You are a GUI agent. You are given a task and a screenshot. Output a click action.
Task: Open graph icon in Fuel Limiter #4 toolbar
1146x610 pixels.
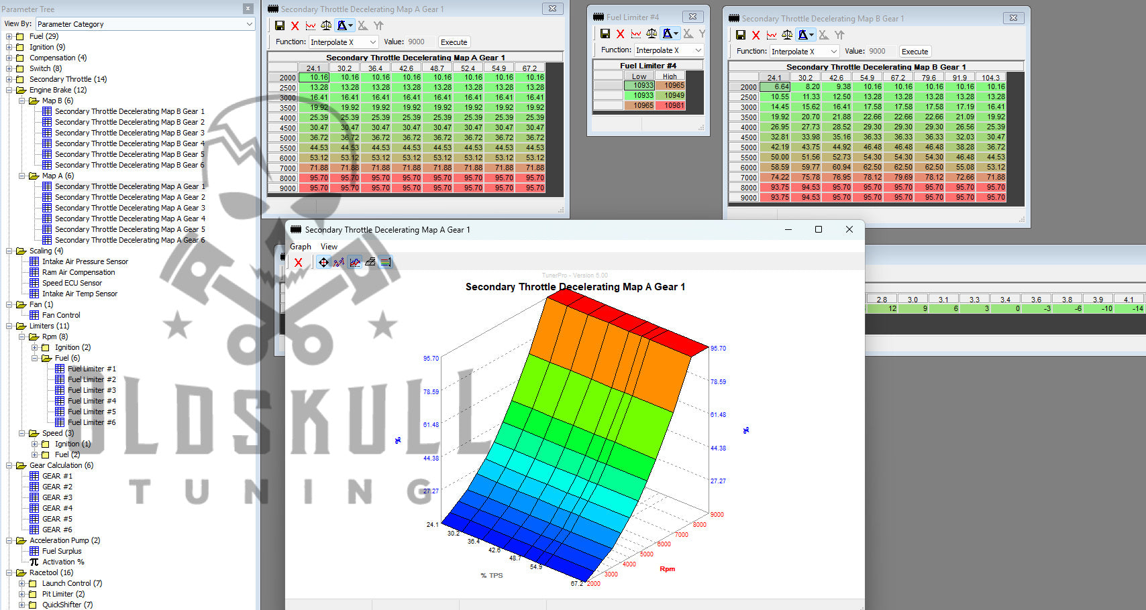pos(636,34)
